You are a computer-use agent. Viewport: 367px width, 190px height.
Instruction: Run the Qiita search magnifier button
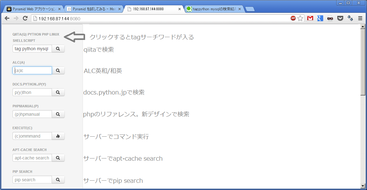click(58, 49)
